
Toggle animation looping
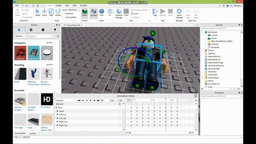point(102,100)
